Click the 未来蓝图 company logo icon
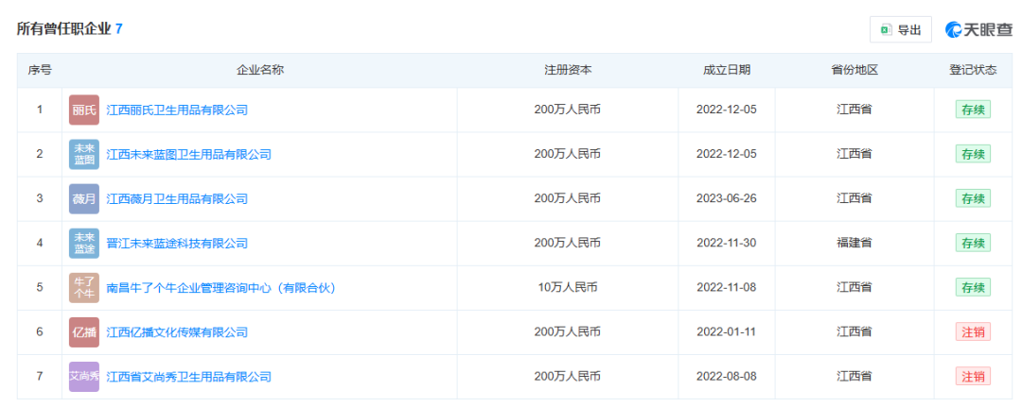The image size is (1022, 407). [84, 154]
